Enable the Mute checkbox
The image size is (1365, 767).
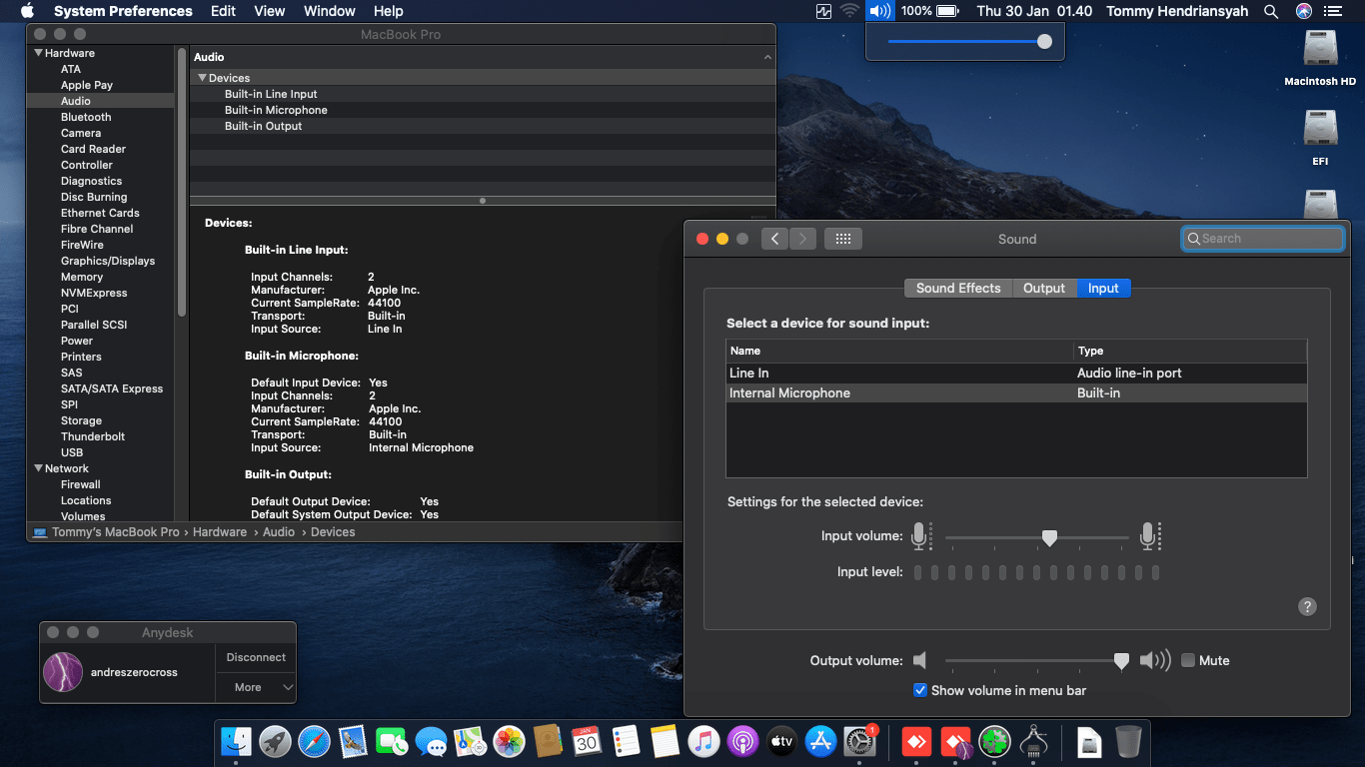pos(1188,660)
